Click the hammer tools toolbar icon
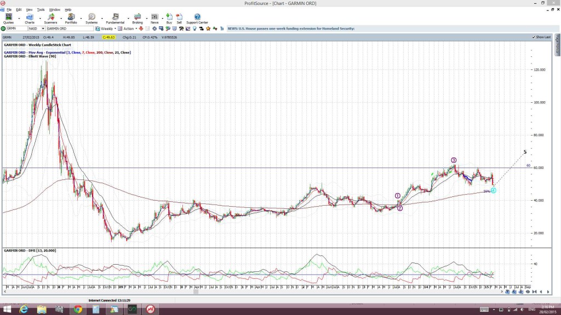This screenshot has width=561, height=315. (181, 28)
